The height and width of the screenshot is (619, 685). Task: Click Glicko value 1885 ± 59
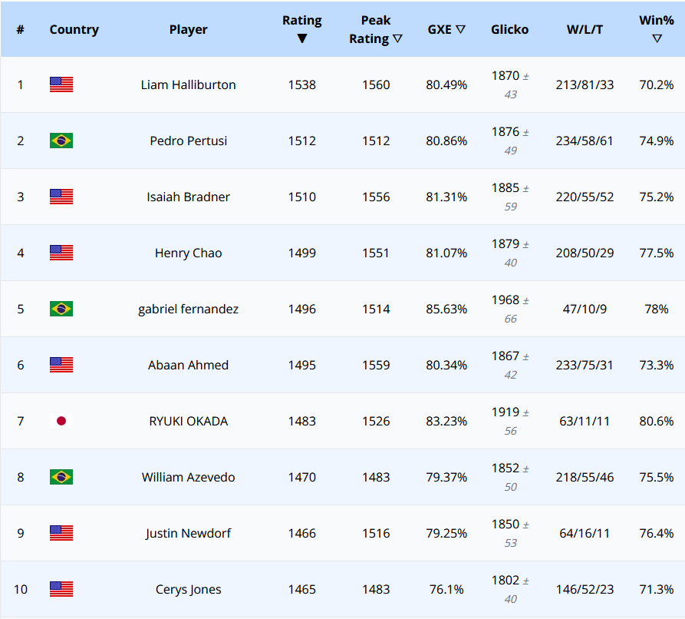(x=510, y=197)
